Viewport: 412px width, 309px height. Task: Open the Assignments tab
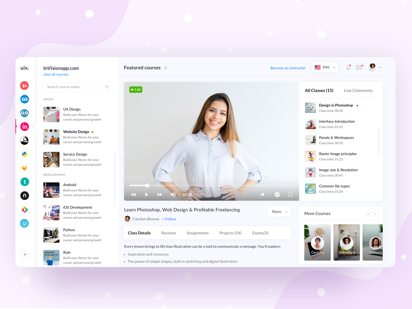198,233
